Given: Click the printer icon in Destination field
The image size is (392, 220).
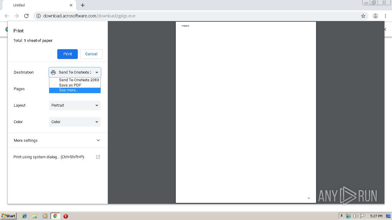Looking at the screenshot, I should [x=53, y=72].
